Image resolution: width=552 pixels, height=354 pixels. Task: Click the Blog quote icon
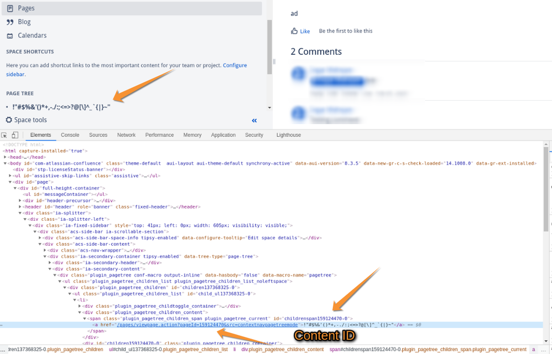coord(10,22)
